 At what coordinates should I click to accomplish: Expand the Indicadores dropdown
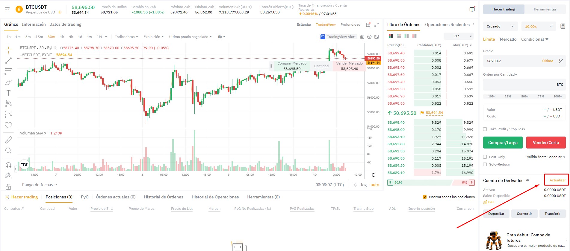[126, 37]
